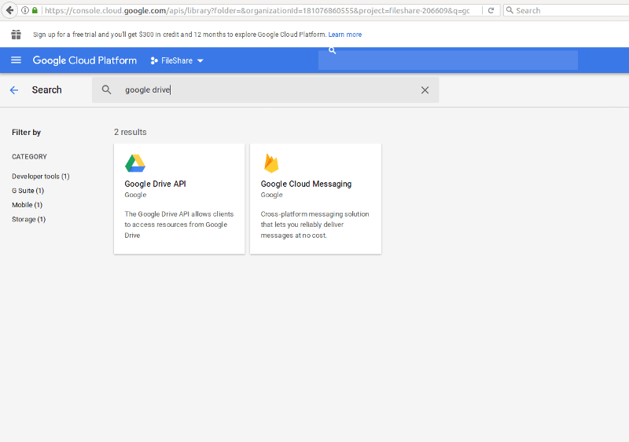Click the Firebase flame logo

point(271,163)
